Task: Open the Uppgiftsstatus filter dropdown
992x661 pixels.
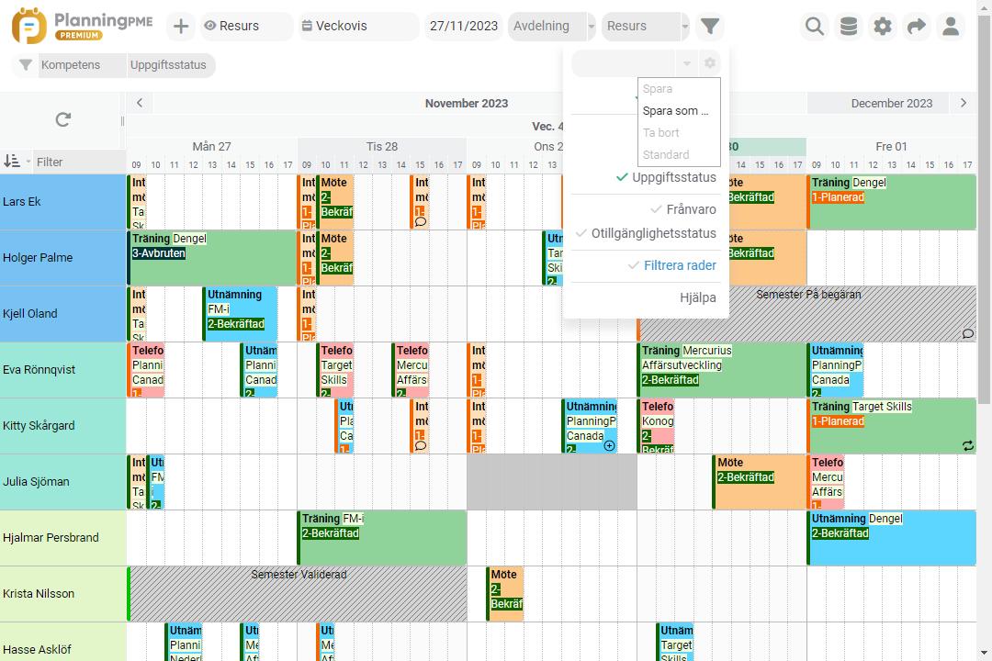Action: coord(170,65)
